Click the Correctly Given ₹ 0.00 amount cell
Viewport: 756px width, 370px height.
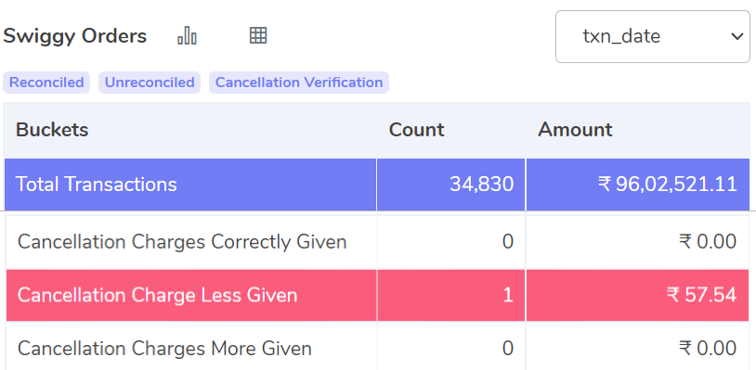[x=638, y=241]
